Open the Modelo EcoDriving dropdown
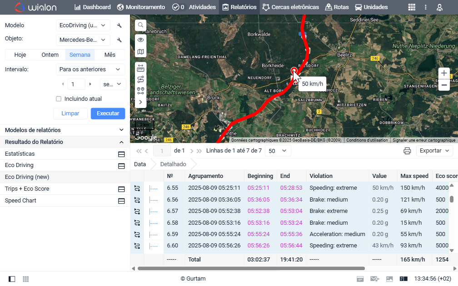 tap(83, 25)
